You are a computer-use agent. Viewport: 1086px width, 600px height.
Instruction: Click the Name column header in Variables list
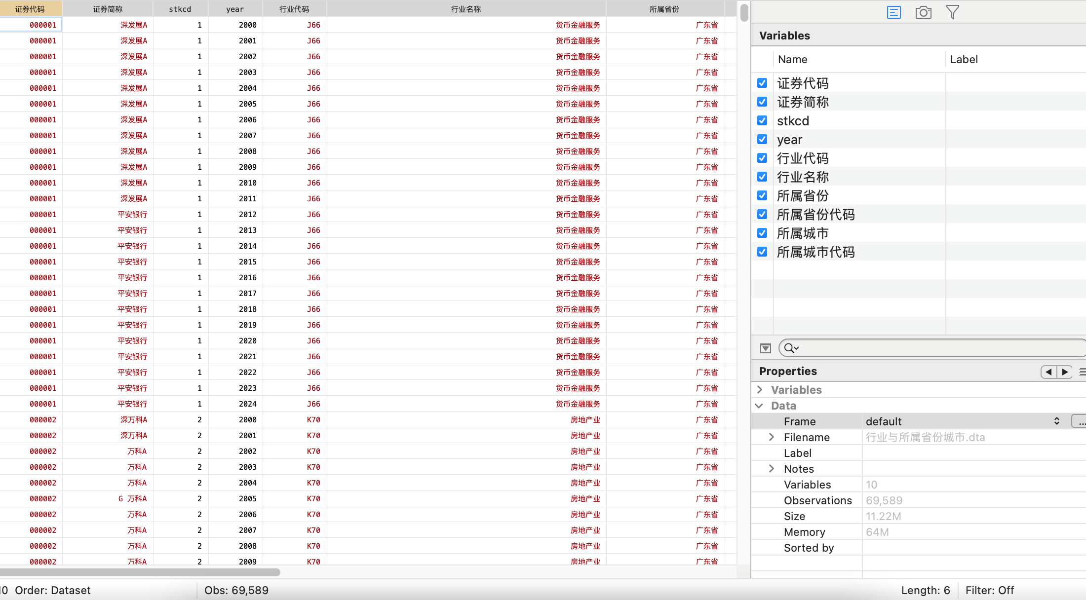point(793,59)
